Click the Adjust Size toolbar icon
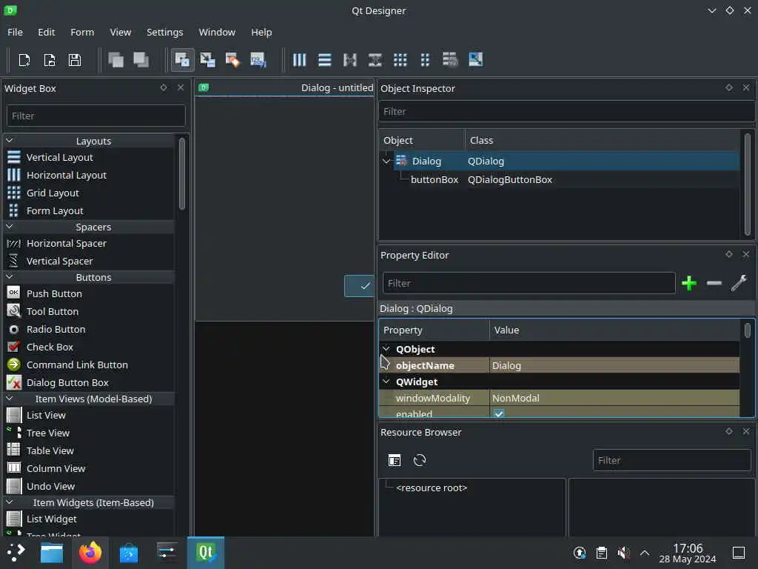The image size is (758, 569). 476,60
